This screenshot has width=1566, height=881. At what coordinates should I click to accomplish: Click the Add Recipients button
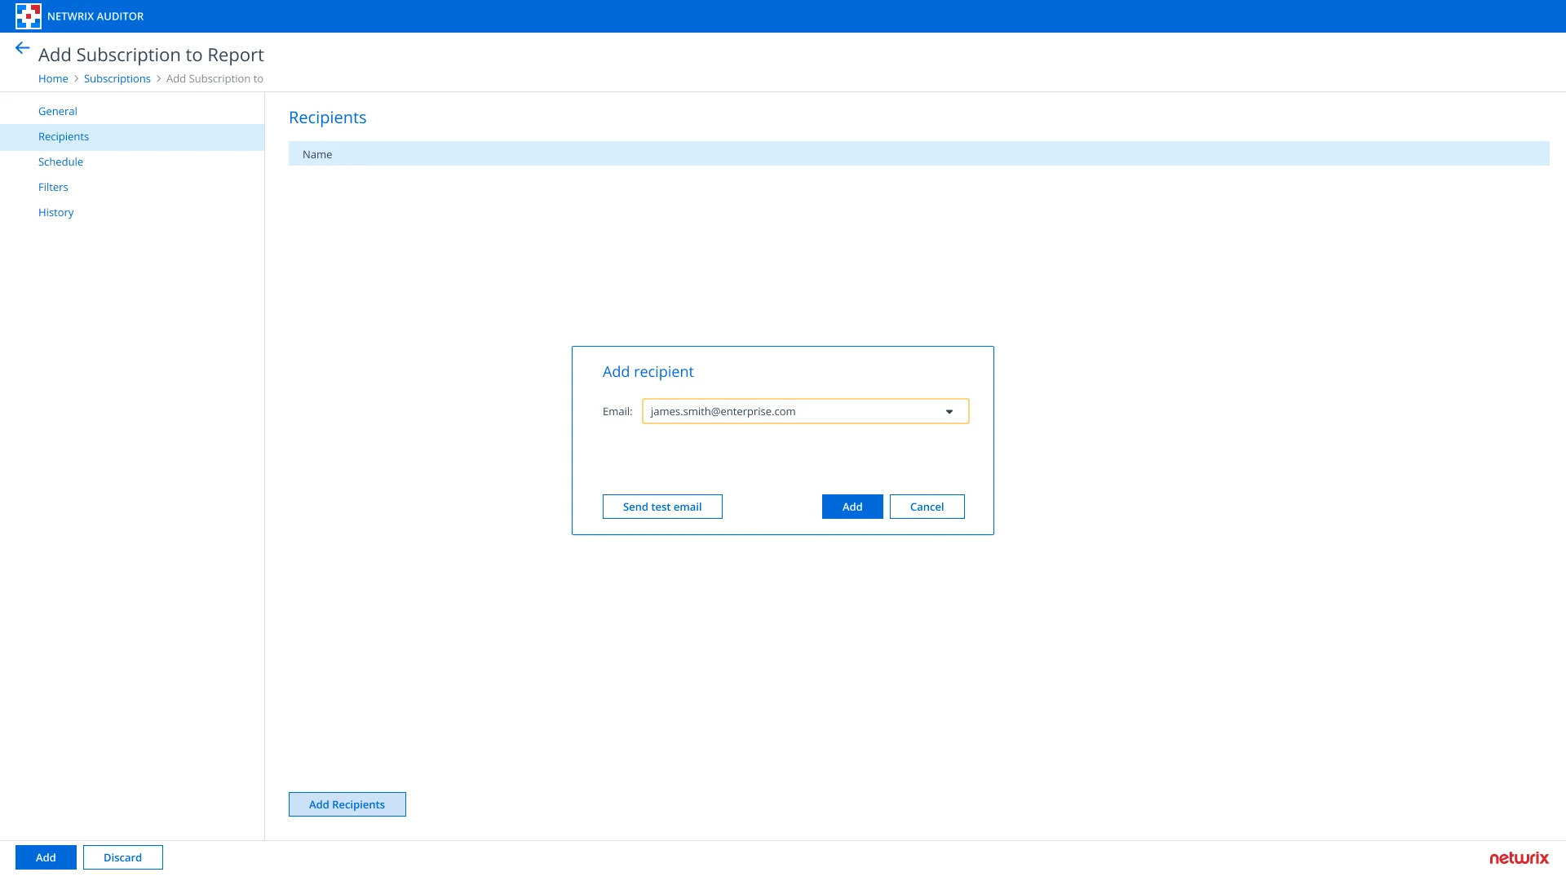click(x=347, y=804)
